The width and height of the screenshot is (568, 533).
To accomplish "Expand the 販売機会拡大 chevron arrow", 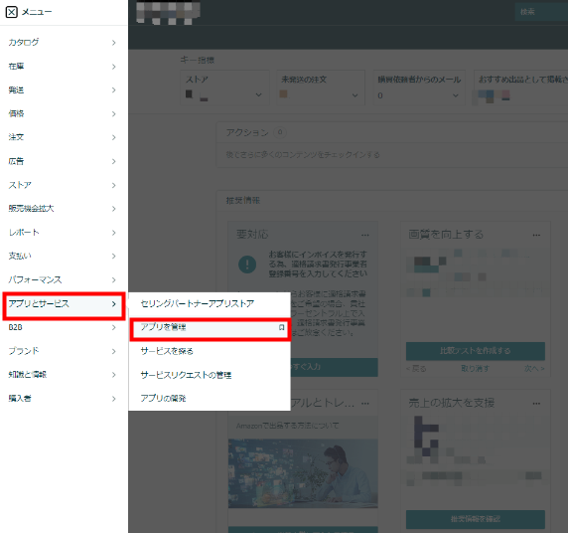I will 114,209.
